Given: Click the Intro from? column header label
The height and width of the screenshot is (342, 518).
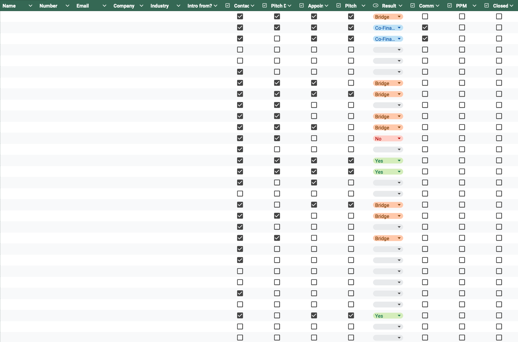Looking at the screenshot, I should pyautogui.click(x=200, y=6).
